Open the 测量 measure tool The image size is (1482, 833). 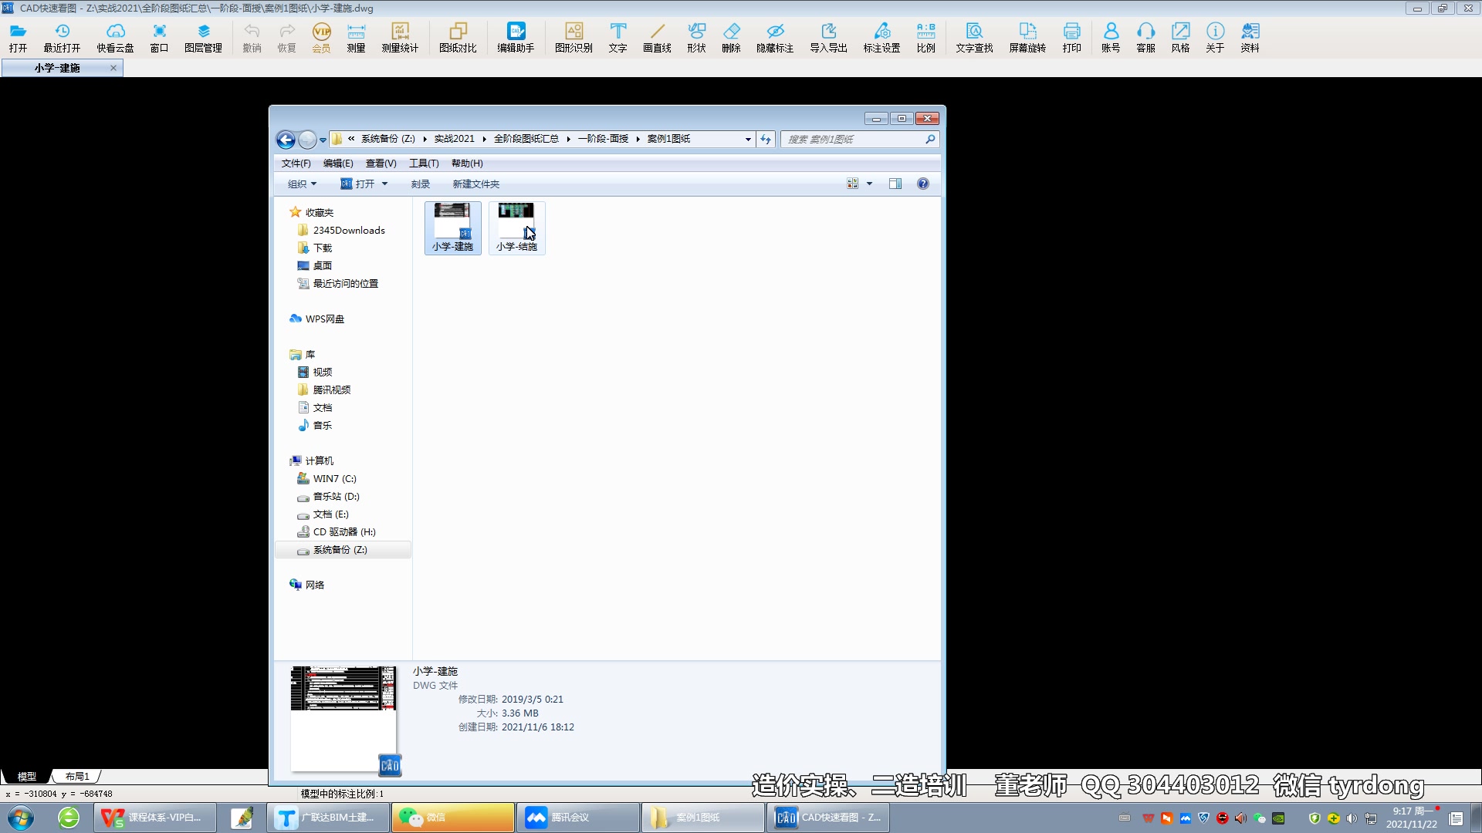click(x=356, y=37)
